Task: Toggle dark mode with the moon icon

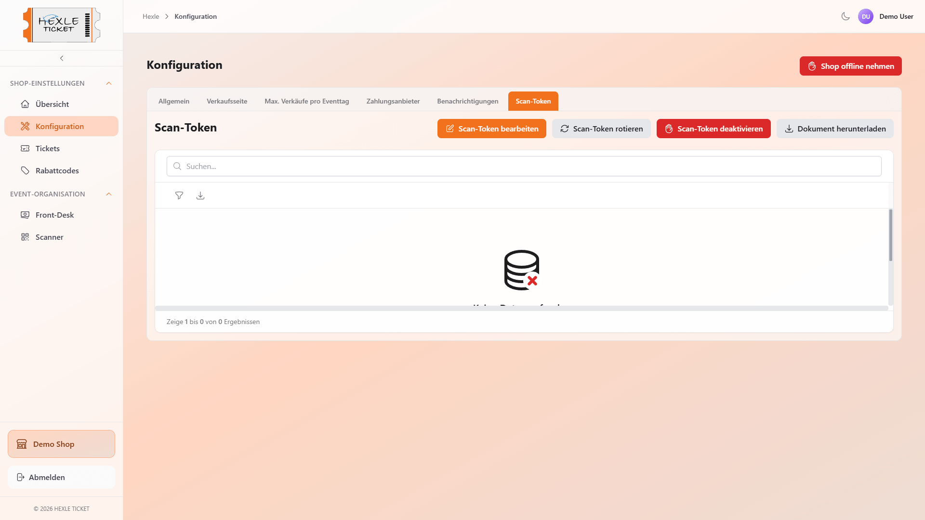Action: (845, 16)
